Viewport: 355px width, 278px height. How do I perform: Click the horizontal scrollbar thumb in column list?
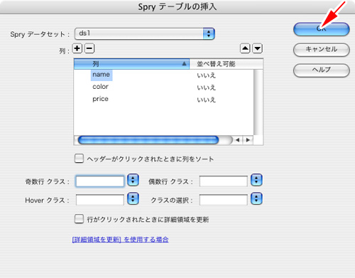click(148, 140)
